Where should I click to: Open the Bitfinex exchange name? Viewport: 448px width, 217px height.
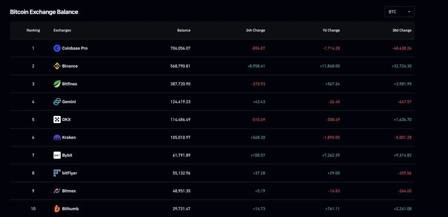click(70, 84)
